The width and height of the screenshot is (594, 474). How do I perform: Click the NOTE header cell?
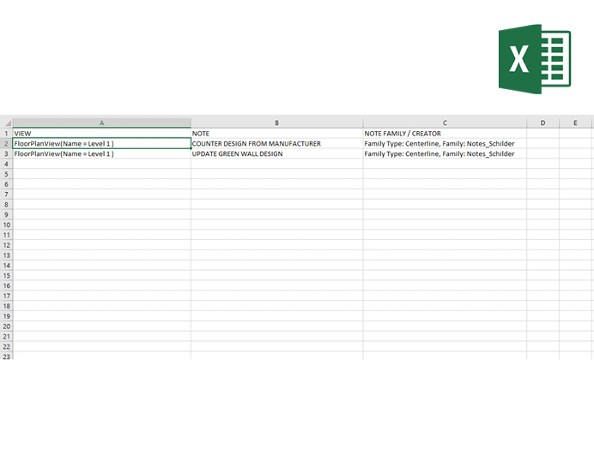[x=276, y=134]
